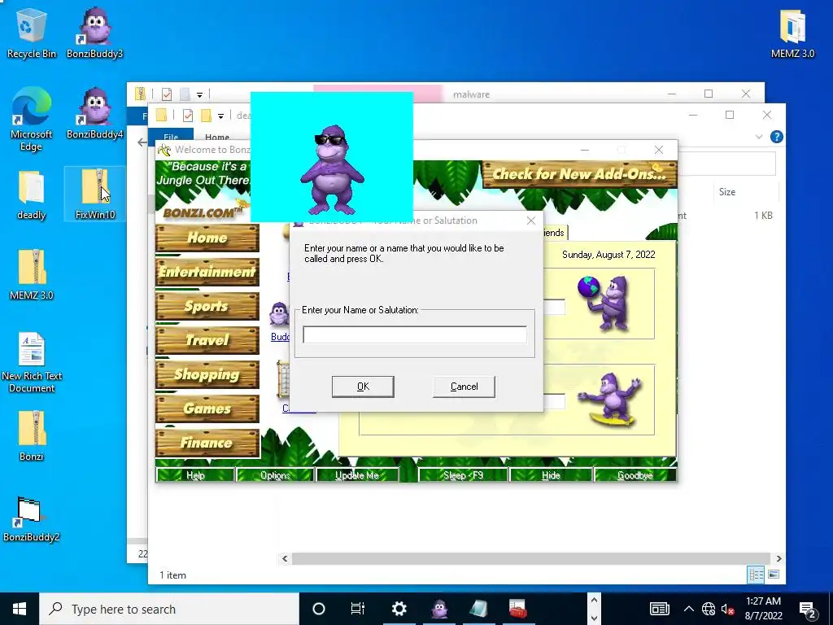The width and height of the screenshot is (833, 625).
Task: Close the Name or Salutation dialog
Action: [530, 221]
